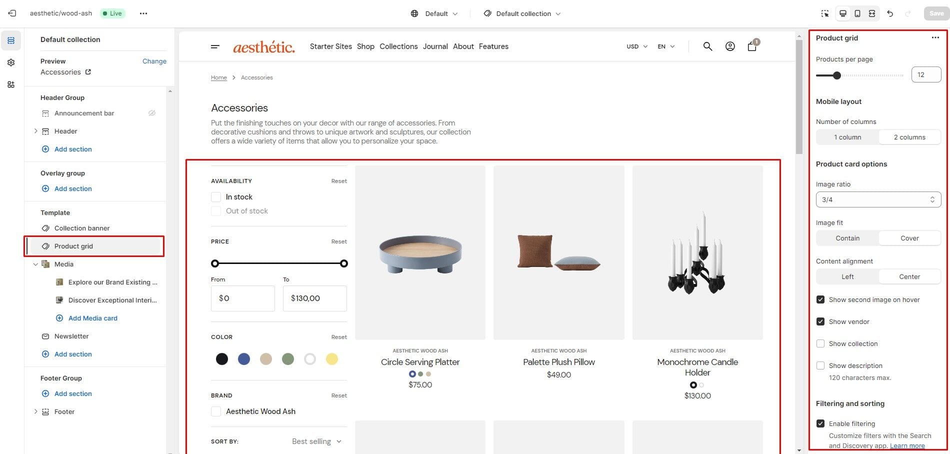The height and width of the screenshot is (454, 950).
Task: Click the exit editor icon
Action: [12, 13]
